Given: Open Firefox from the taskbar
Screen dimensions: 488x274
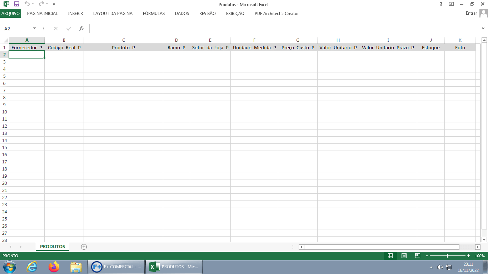Looking at the screenshot, I should point(54,267).
